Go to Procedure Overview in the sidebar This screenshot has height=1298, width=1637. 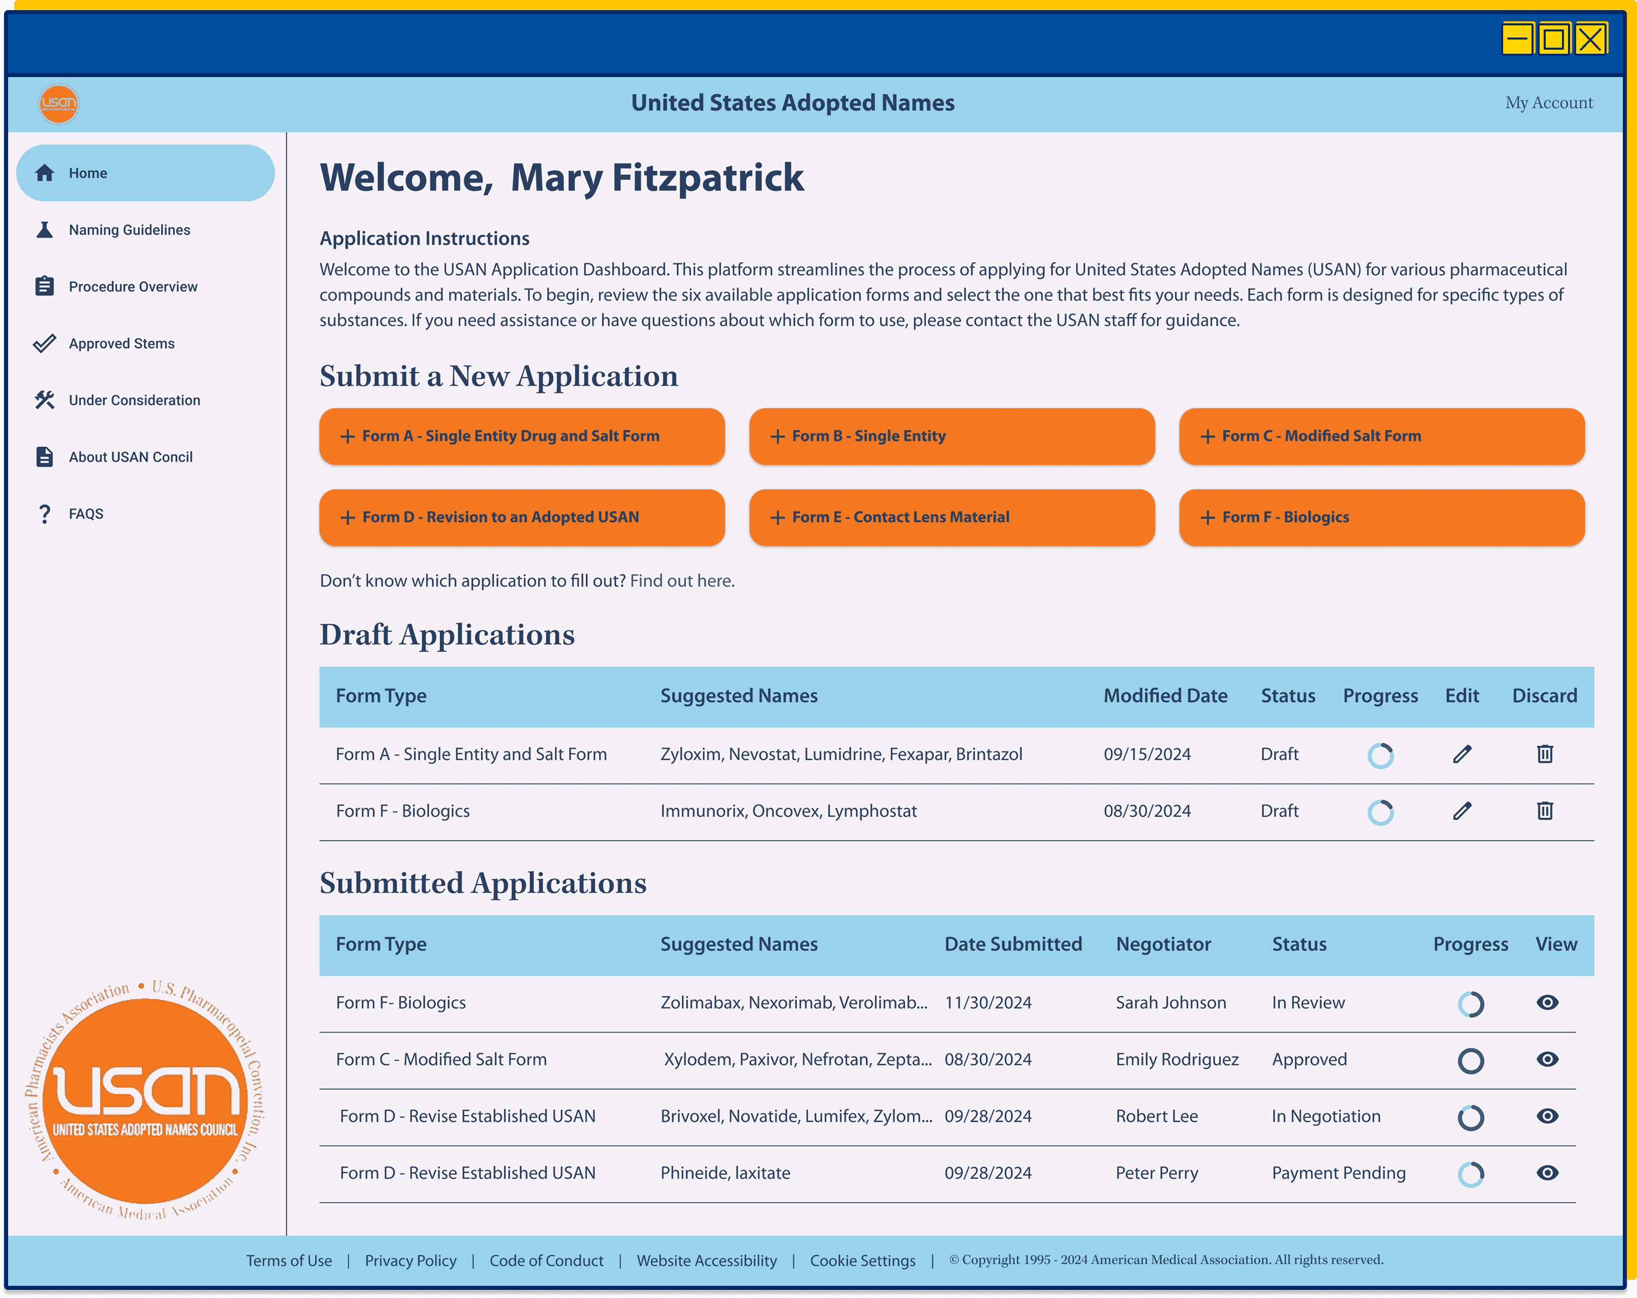(145, 286)
